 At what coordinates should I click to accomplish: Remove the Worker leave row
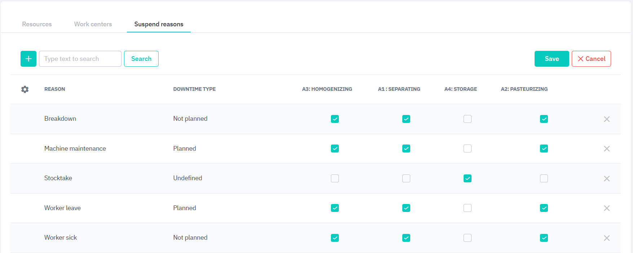tap(607, 208)
